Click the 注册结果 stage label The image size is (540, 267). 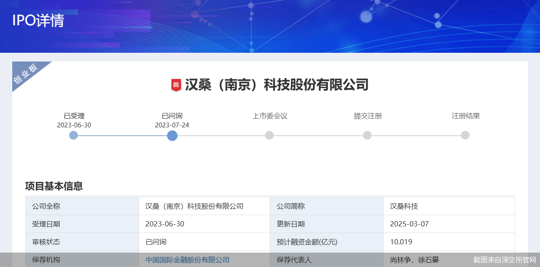[466, 116]
